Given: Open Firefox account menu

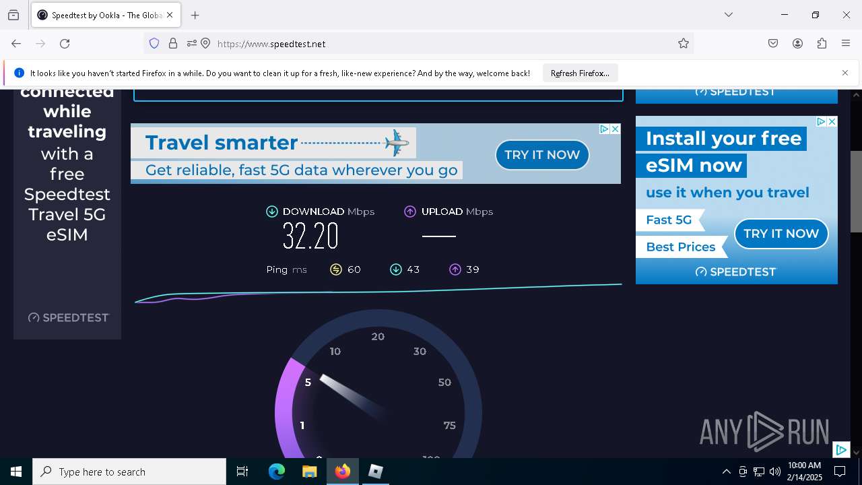Looking at the screenshot, I should [x=797, y=44].
